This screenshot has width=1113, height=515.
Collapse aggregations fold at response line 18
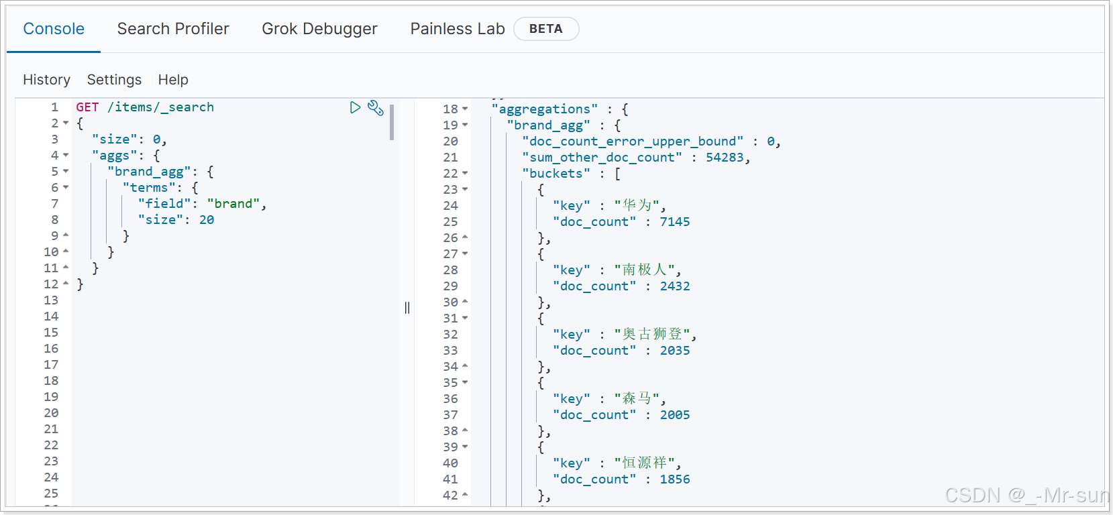465,109
